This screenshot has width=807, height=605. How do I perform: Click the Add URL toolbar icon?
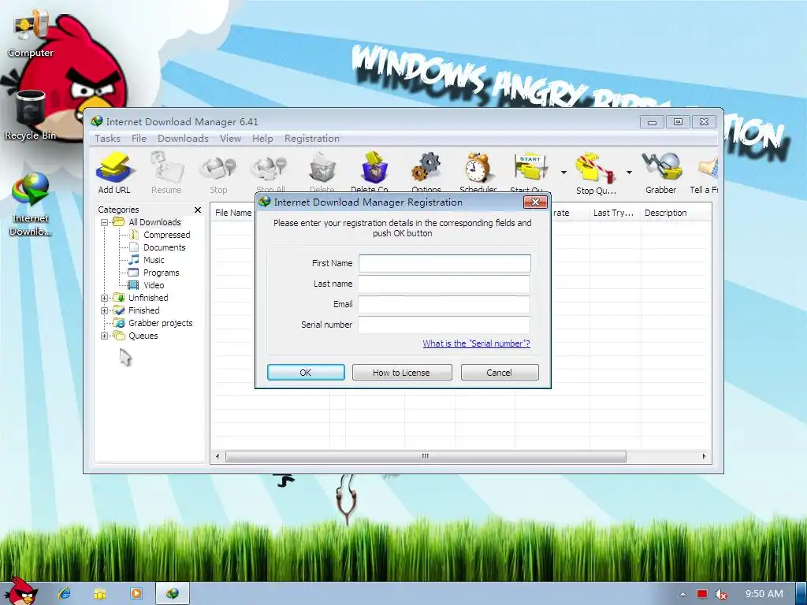point(114,173)
